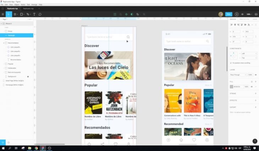Open the help question mark button
This screenshot has width=259, height=151.
(255, 141)
